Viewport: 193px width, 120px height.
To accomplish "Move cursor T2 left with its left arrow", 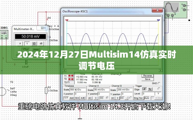I will click(69, 79).
